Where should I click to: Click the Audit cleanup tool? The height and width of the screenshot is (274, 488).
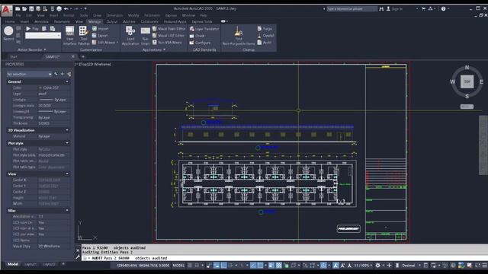tap(265, 43)
